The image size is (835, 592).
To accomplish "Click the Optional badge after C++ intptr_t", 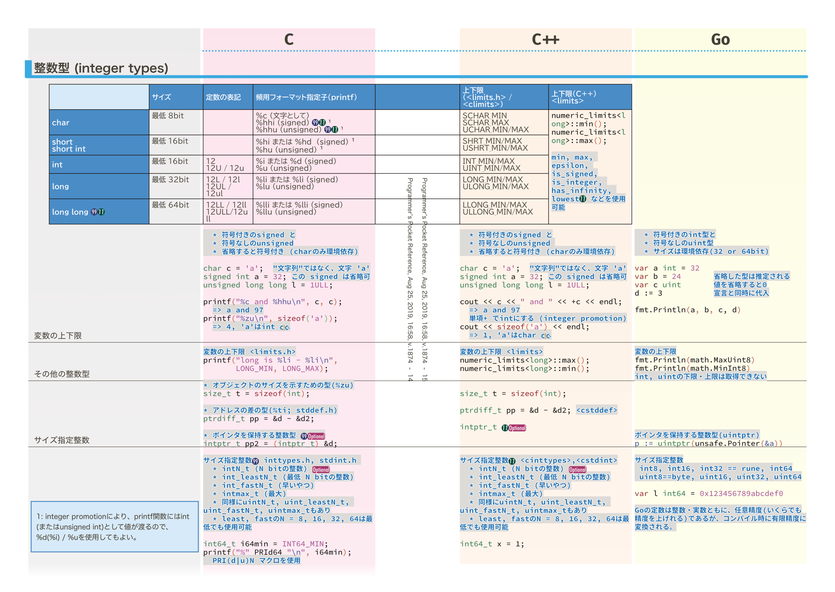I will point(517,428).
